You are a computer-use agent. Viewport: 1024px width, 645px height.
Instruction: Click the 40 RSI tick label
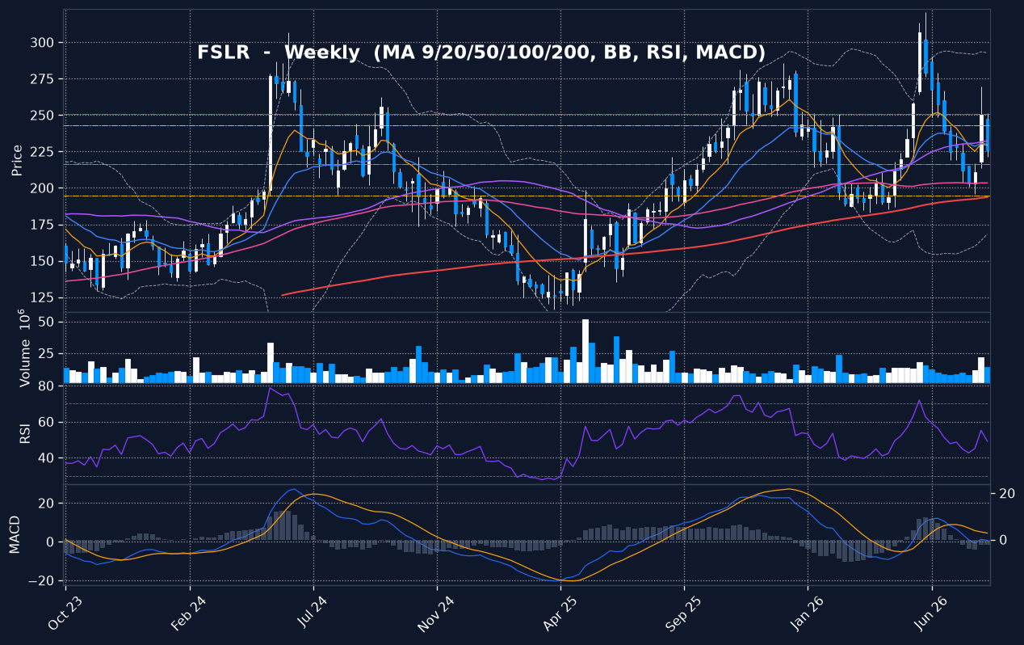[46, 458]
